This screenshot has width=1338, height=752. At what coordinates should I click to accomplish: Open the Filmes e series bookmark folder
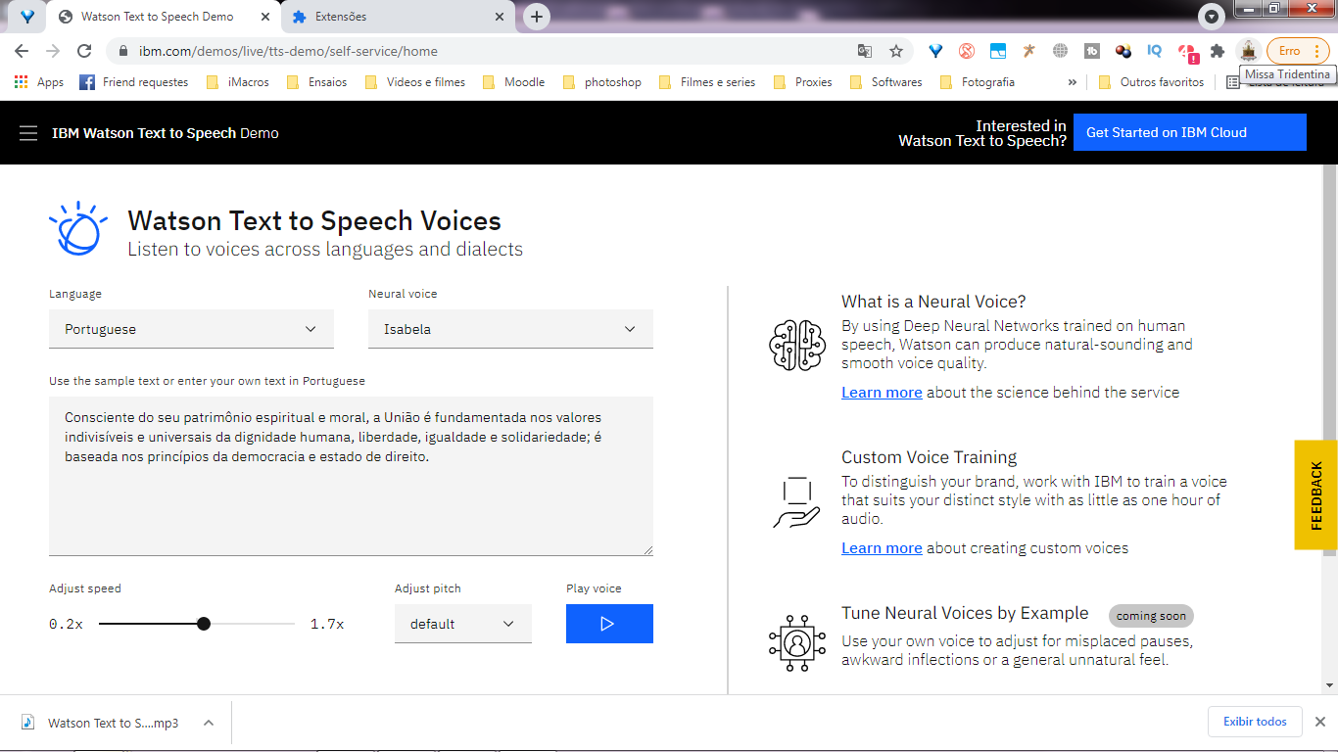pyautogui.click(x=707, y=82)
